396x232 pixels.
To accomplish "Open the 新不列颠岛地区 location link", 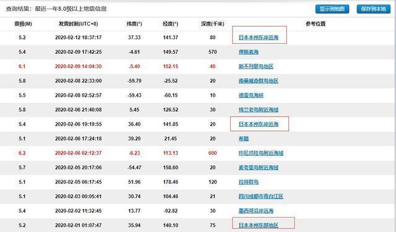I will 256,66.
